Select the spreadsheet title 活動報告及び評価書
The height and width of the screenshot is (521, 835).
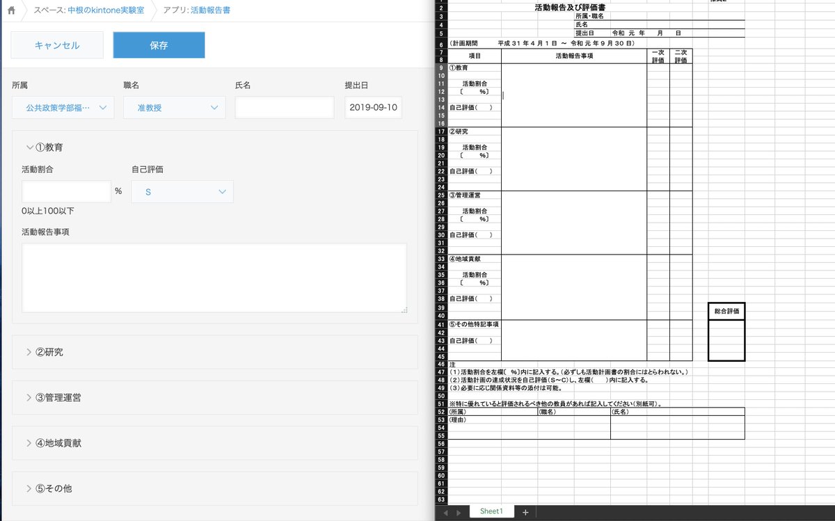click(x=569, y=8)
